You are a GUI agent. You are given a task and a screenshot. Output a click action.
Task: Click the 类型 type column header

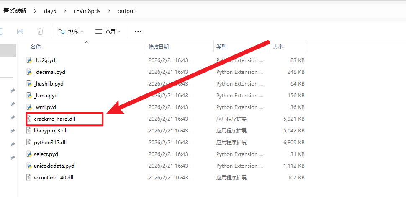click(x=221, y=47)
